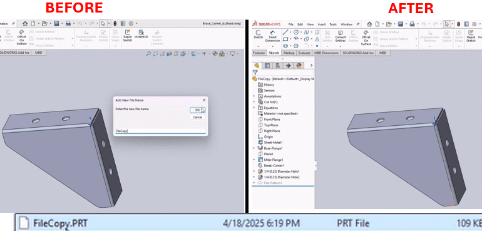482x231 pixels.
Task: Click Save icon in BEFORE window toolbar
Action: pyautogui.click(x=56, y=24)
